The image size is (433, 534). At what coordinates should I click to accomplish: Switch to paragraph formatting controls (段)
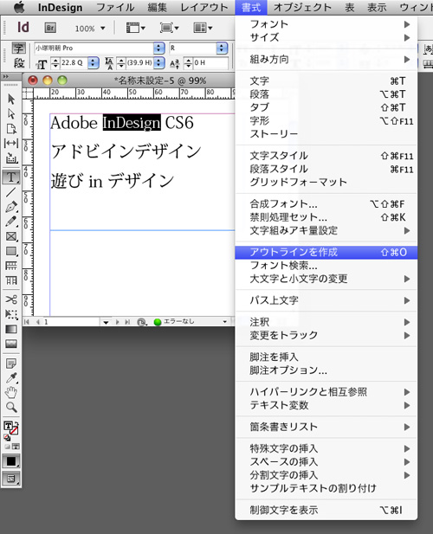(x=19, y=62)
